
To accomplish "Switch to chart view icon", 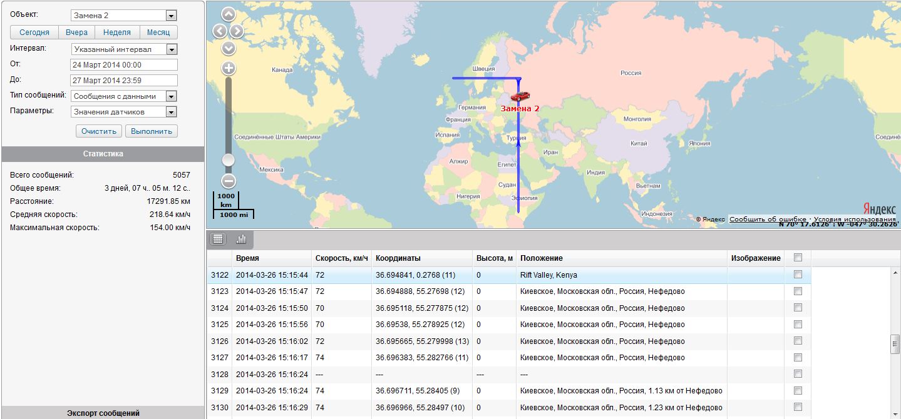I will pyautogui.click(x=240, y=239).
